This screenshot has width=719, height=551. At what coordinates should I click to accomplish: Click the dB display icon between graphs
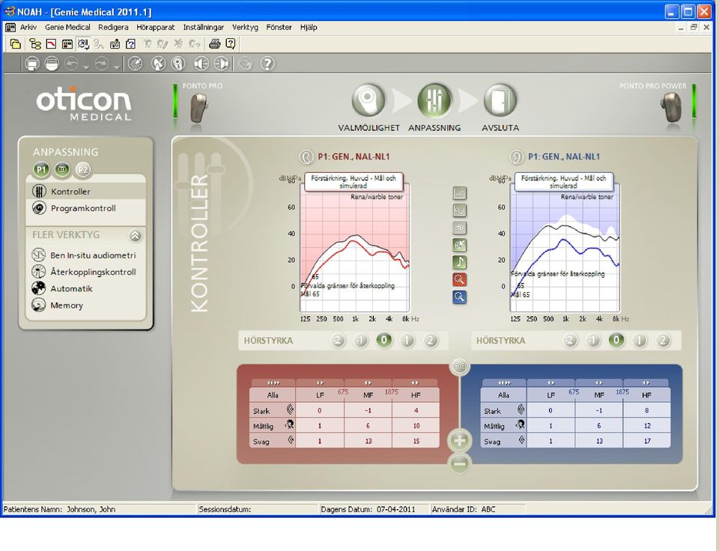(x=459, y=228)
